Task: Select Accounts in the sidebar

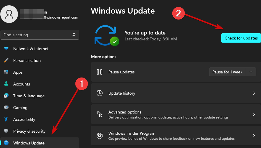Action: [x=39, y=84]
